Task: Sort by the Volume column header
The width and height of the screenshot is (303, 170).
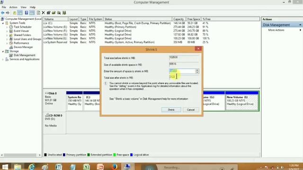Action: pos(56,19)
